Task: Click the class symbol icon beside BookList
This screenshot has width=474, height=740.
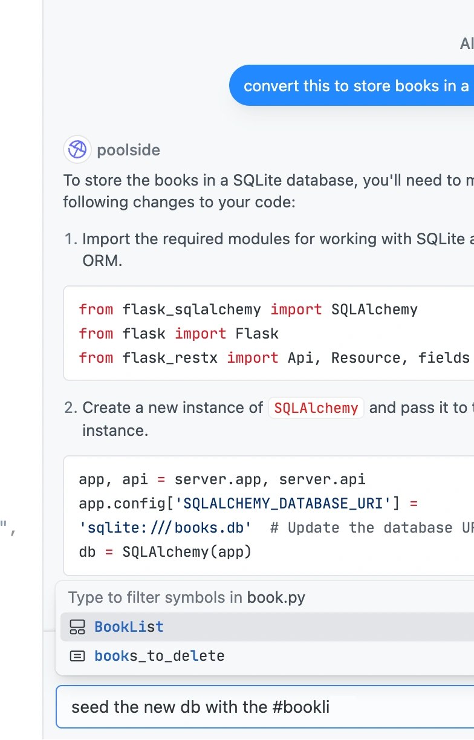Action: tap(77, 627)
